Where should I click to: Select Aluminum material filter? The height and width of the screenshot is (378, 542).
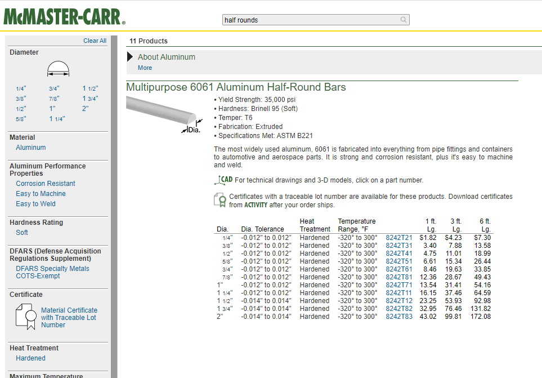[31, 148]
